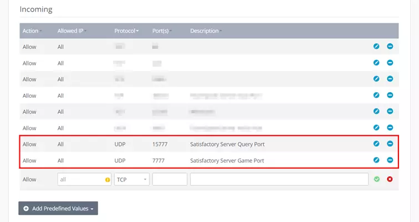Remove the Satisfactory Server Query Port rule
This screenshot has width=419, height=222.
[x=390, y=144]
